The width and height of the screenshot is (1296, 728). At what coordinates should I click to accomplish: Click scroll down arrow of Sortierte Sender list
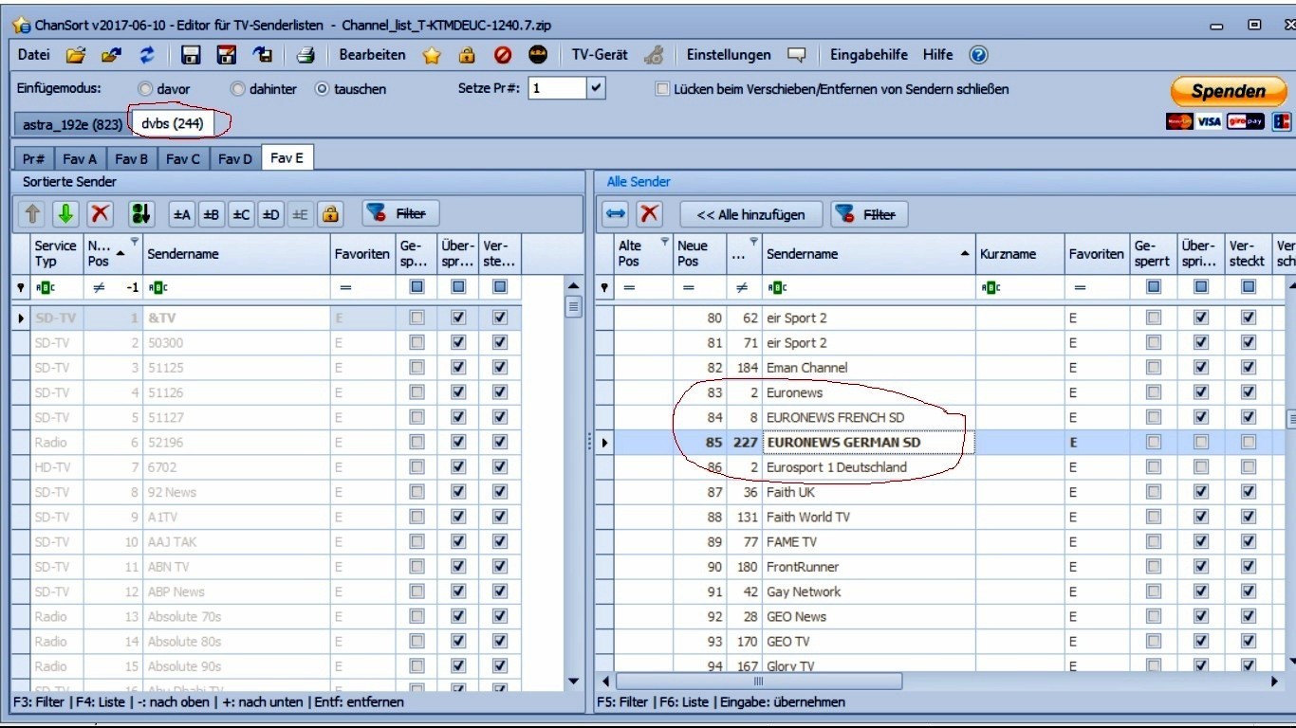pyautogui.click(x=573, y=682)
